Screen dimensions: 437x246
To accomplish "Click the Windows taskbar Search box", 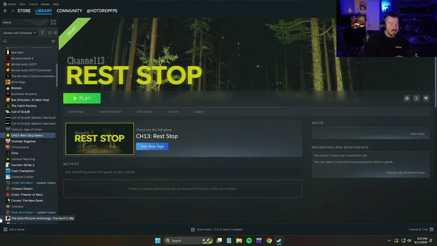I will (x=189, y=241).
